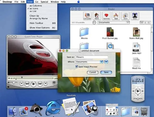Go to Home in Finder toolbar
This screenshot has height=117, width=154.
97,16
